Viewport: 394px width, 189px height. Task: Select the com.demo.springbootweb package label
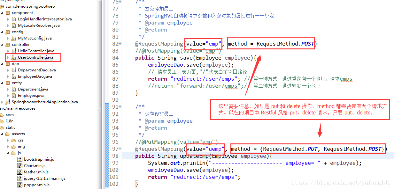[30, 6]
